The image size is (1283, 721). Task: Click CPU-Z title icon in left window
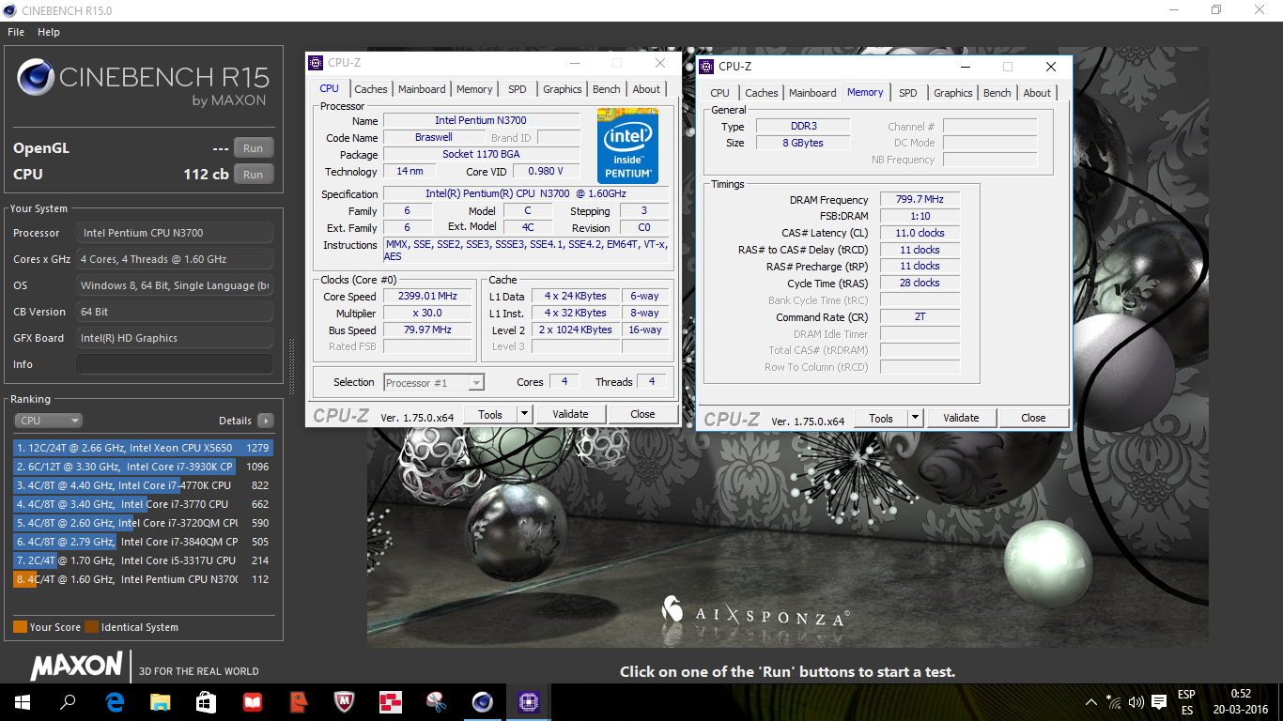point(316,63)
